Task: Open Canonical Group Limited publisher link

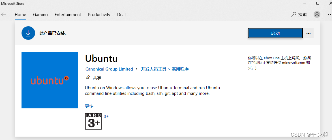Action: tap(109, 69)
